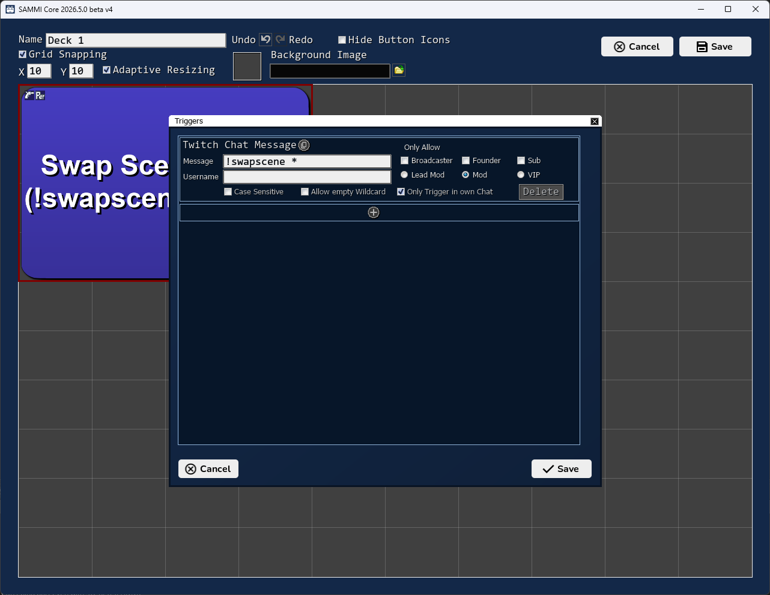Select the VIP radio button
Image resolution: width=770 pixels, height=595 pixels.
pos(521,175)
